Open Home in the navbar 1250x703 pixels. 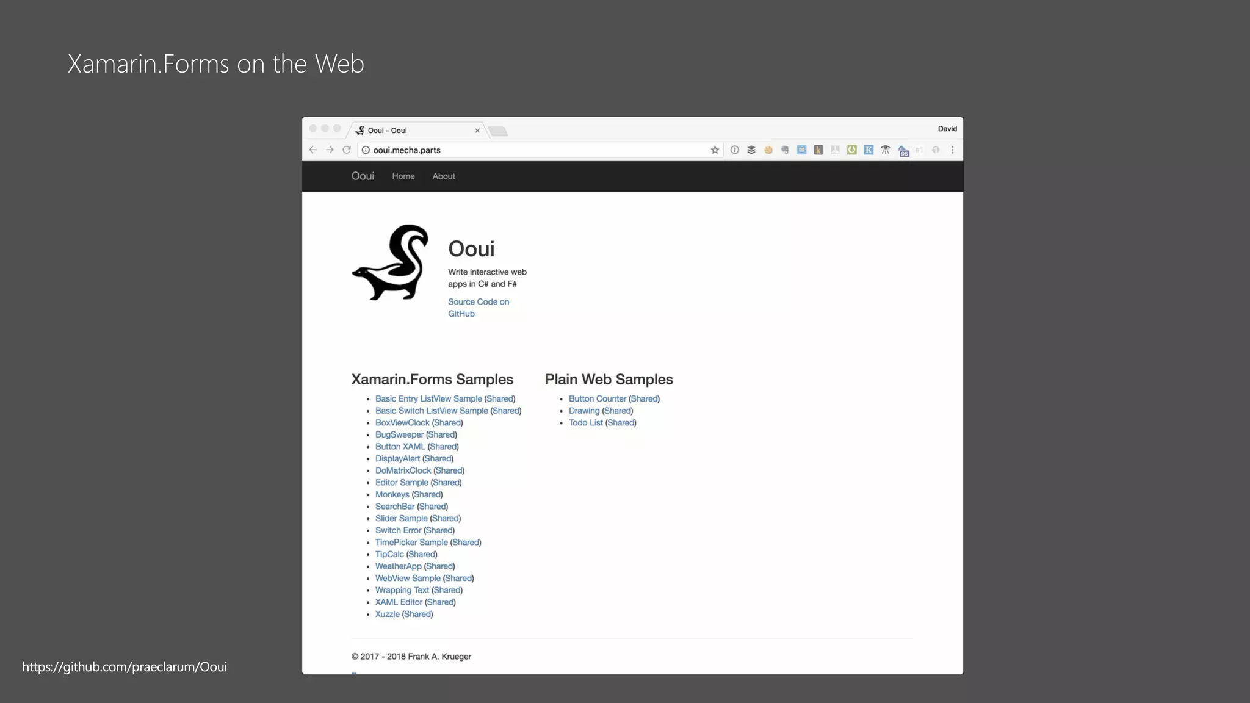click(403, 176)
